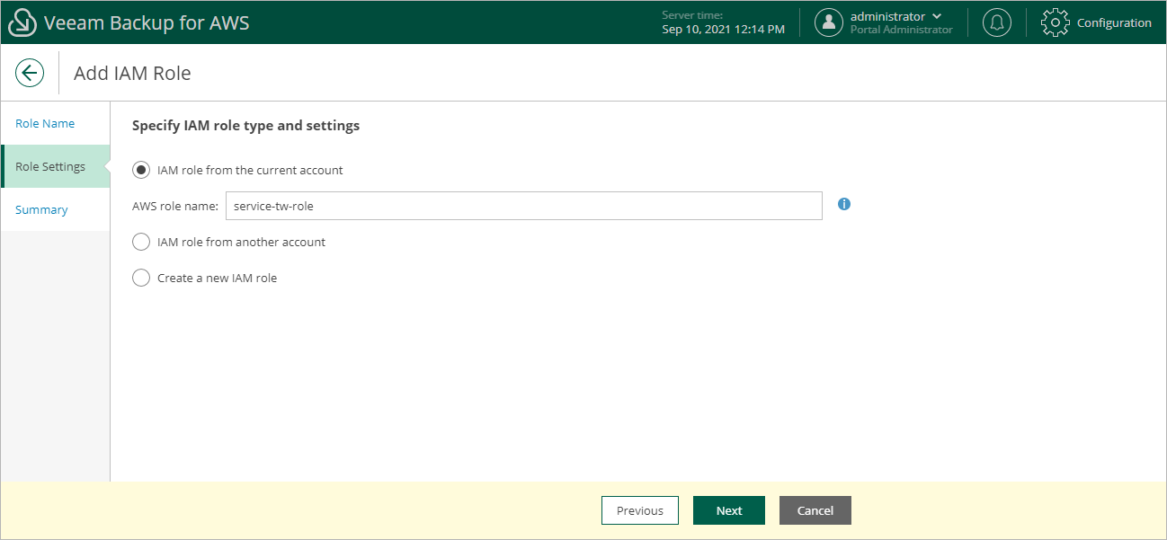Click the Previous button
Image resolution: width=1167 pixels, height=540 pixels.
point(639,510)
